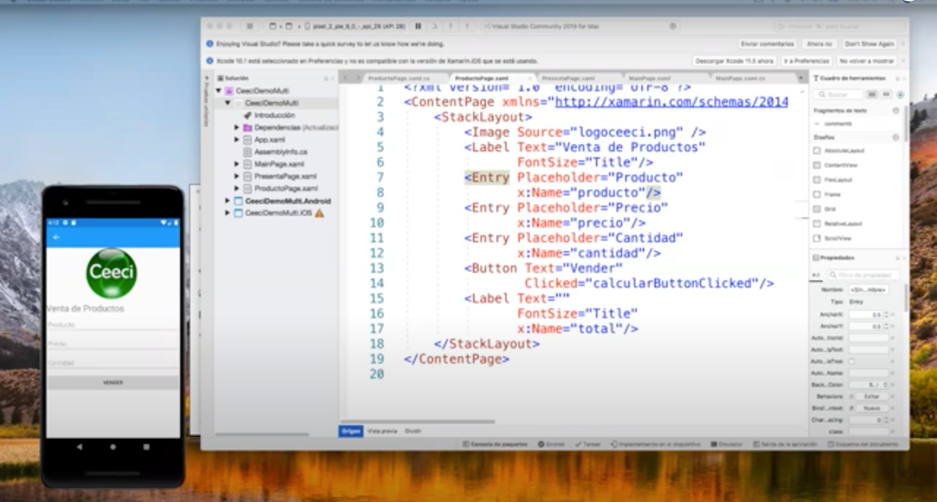The width and height of the screenshot is (937, 502).
Task: Click the FlexLayout toolbox icon
Action: 817,180
